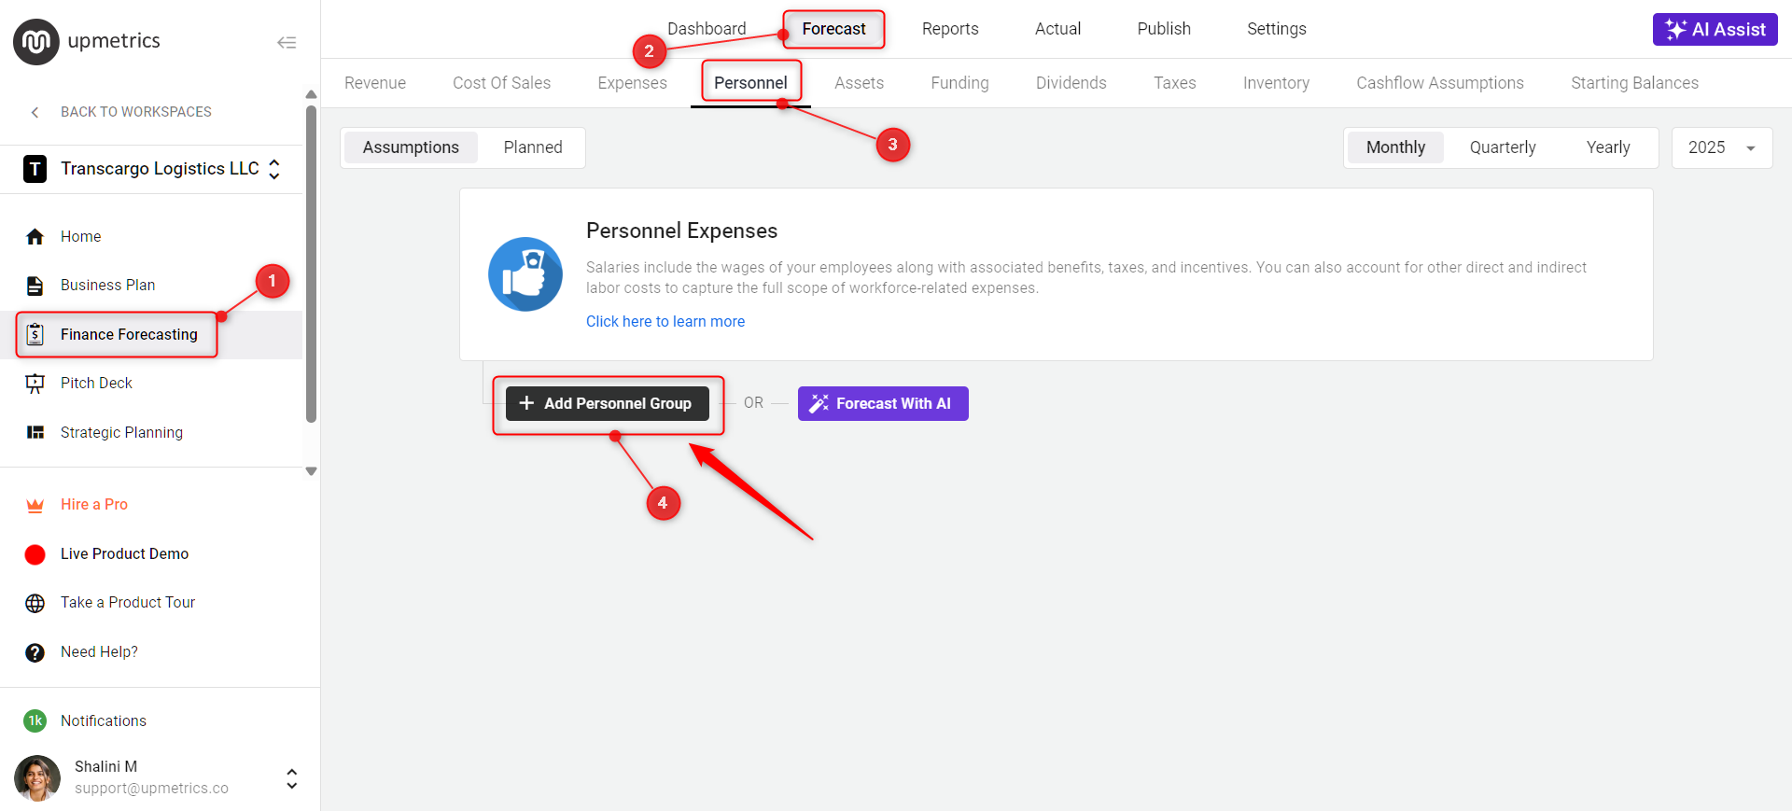Switch to the Starting Balances sub-tab
This screenshot has width=1792, height=811.
[x=1634, y=83]
